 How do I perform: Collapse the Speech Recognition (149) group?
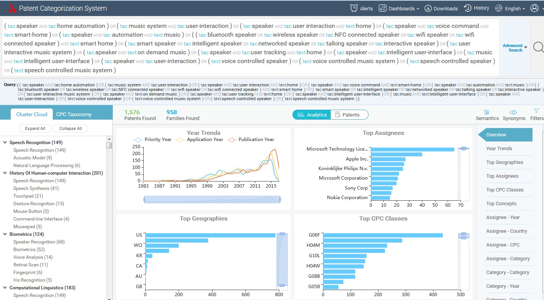[x=5, y=143]
